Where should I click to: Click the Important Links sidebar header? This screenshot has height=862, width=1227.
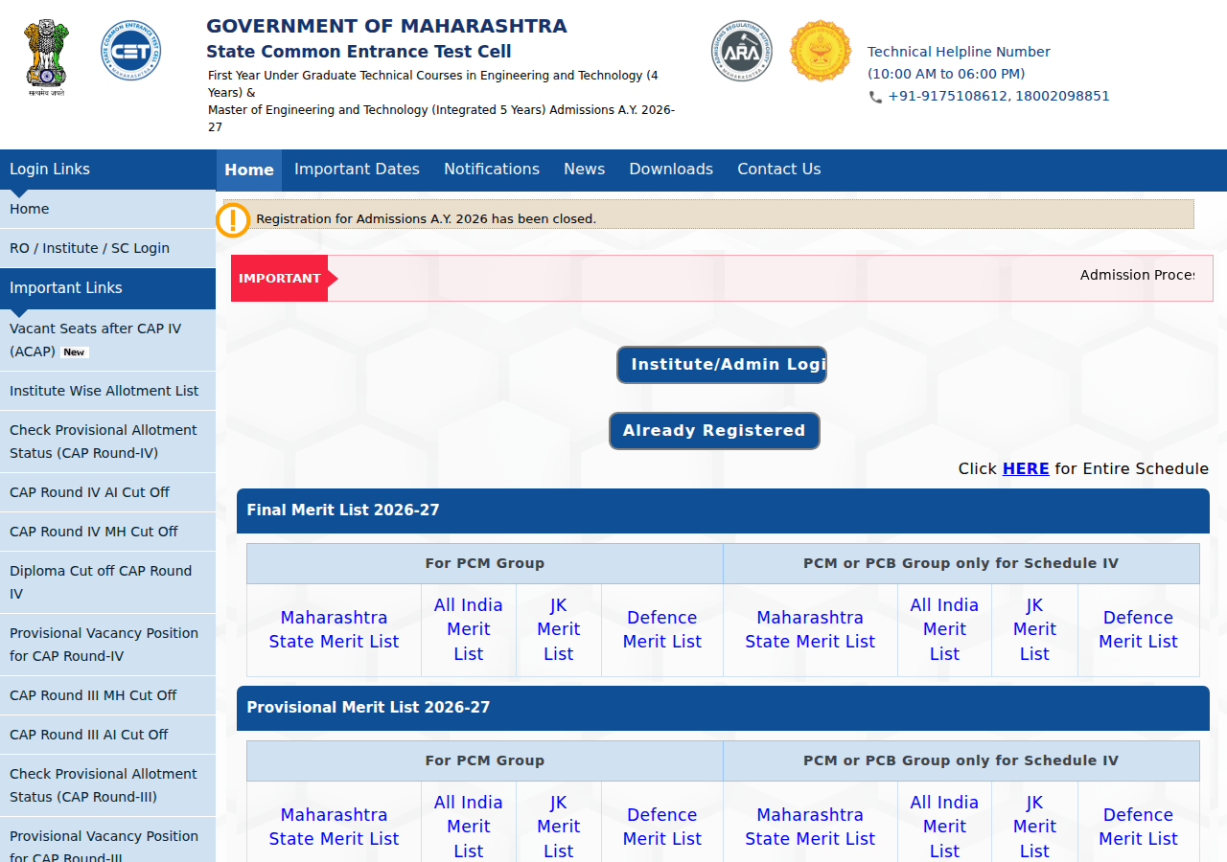coord(107,288)
